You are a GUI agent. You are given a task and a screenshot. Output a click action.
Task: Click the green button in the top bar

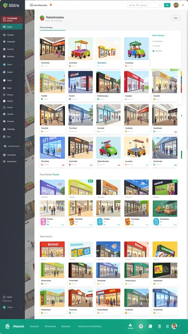(167, 5)
